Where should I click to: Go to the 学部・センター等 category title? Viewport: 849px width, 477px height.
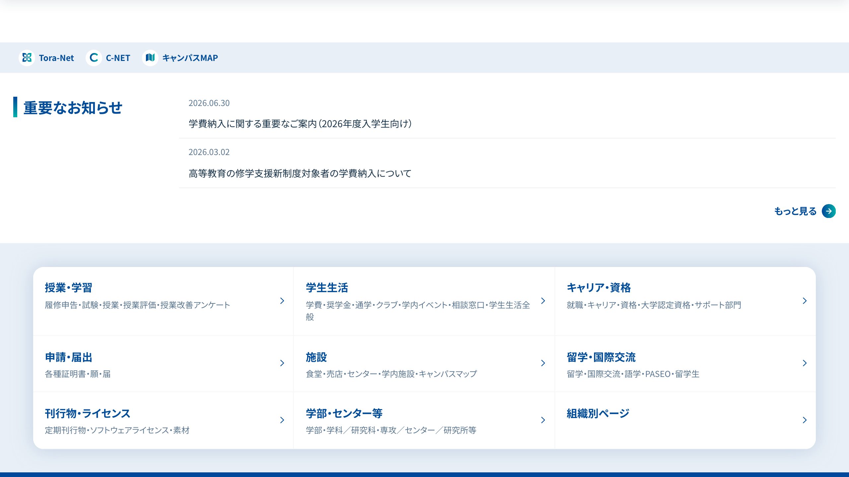344,413
